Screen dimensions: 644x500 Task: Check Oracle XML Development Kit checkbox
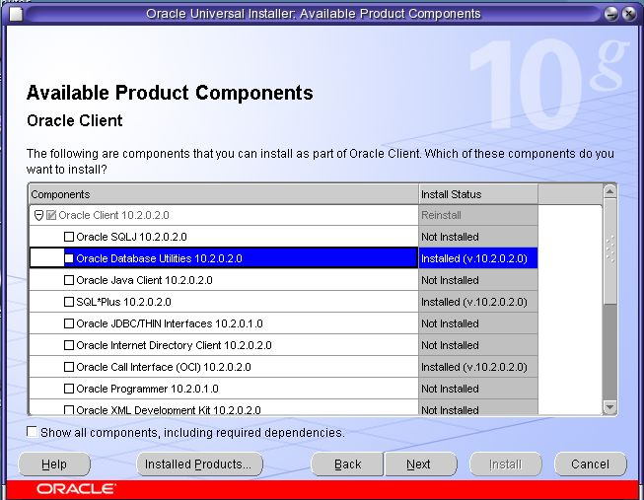point(69,410)
